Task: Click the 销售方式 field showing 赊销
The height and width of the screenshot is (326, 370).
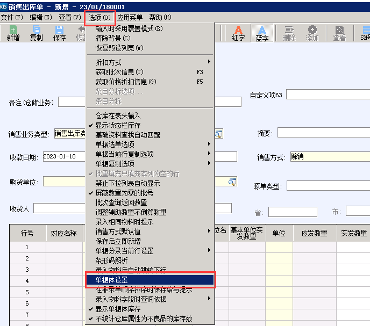Action: 329,157
